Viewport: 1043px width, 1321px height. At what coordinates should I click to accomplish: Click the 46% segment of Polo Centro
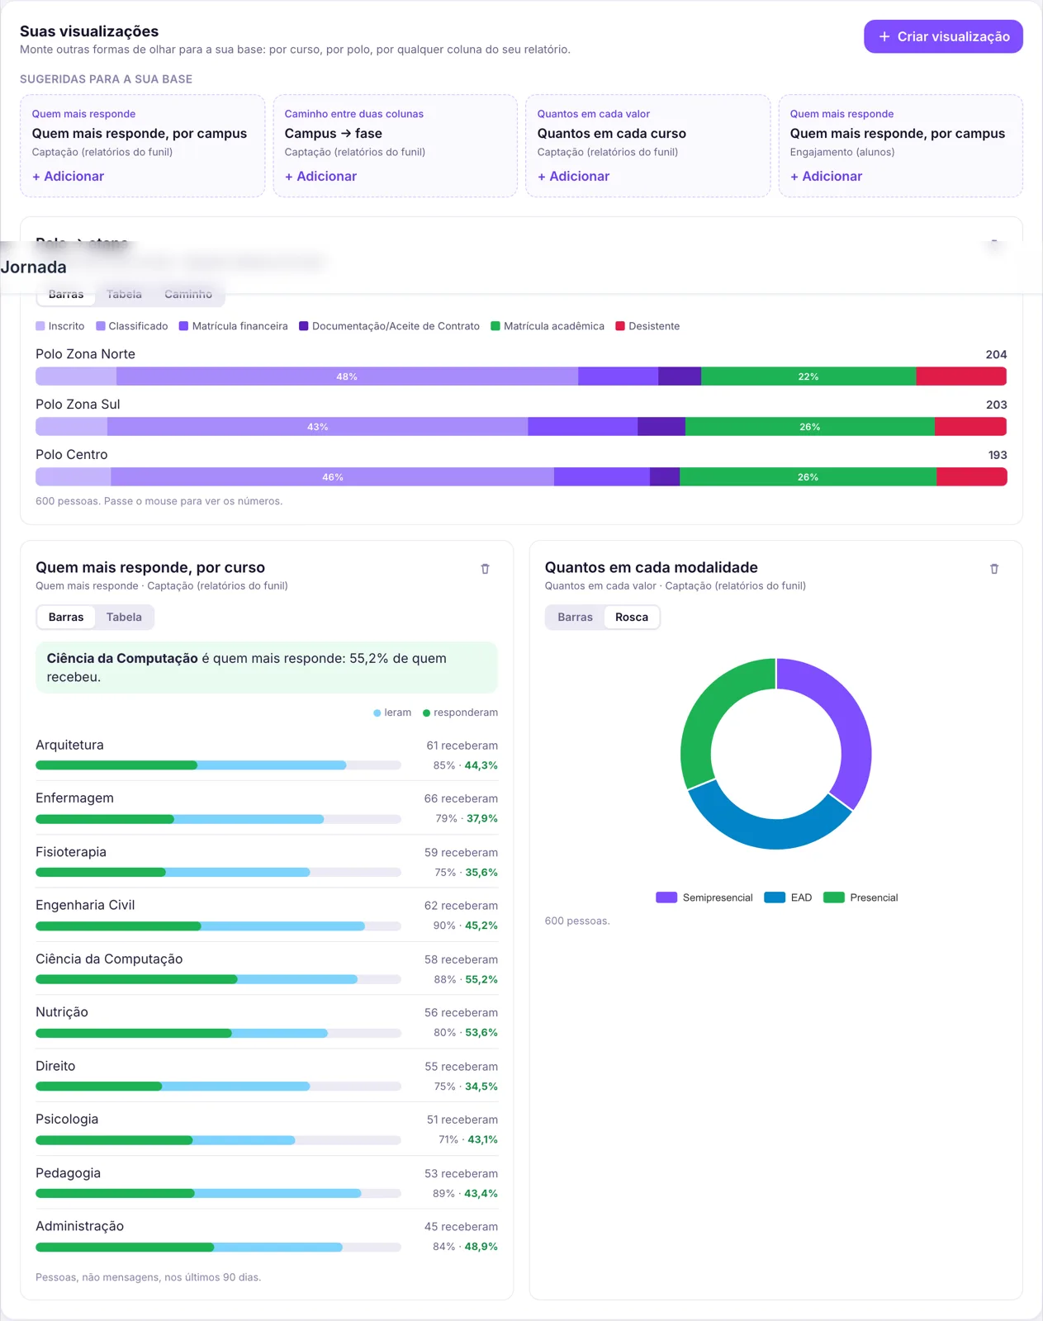pyautogui.click(x=332, y=477)
